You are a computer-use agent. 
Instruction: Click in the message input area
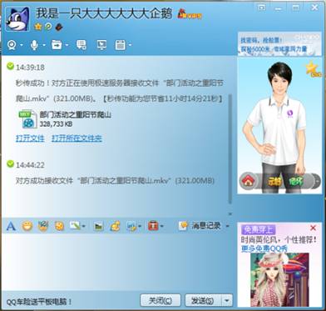click(x=118, y=261)
